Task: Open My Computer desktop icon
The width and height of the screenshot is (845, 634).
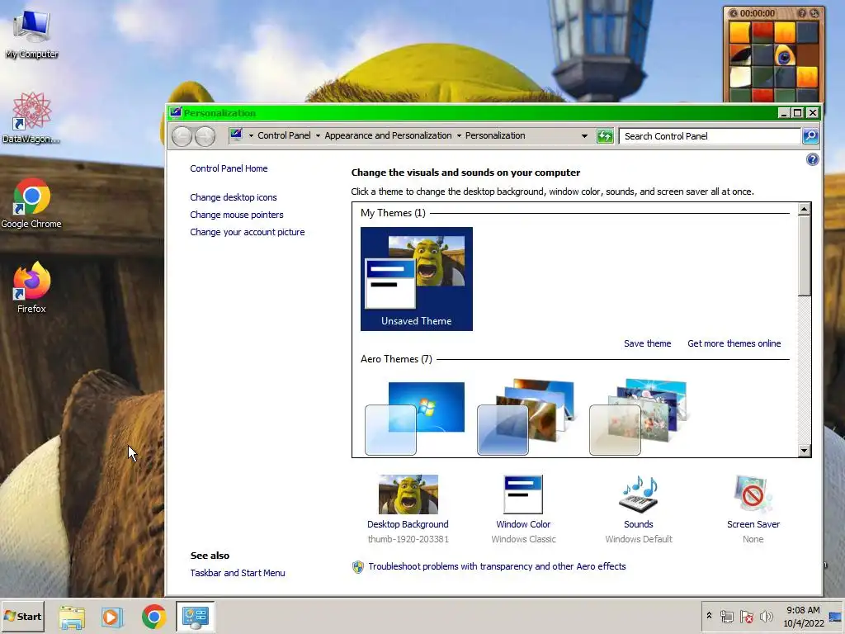Action: point(31,34)
